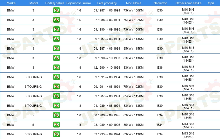Click the Marka column header
Screen dimensions: 220x139
tap(11, 3)
